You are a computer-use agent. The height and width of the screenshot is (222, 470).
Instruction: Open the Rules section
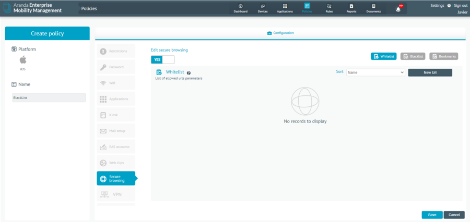pos(329,8)
